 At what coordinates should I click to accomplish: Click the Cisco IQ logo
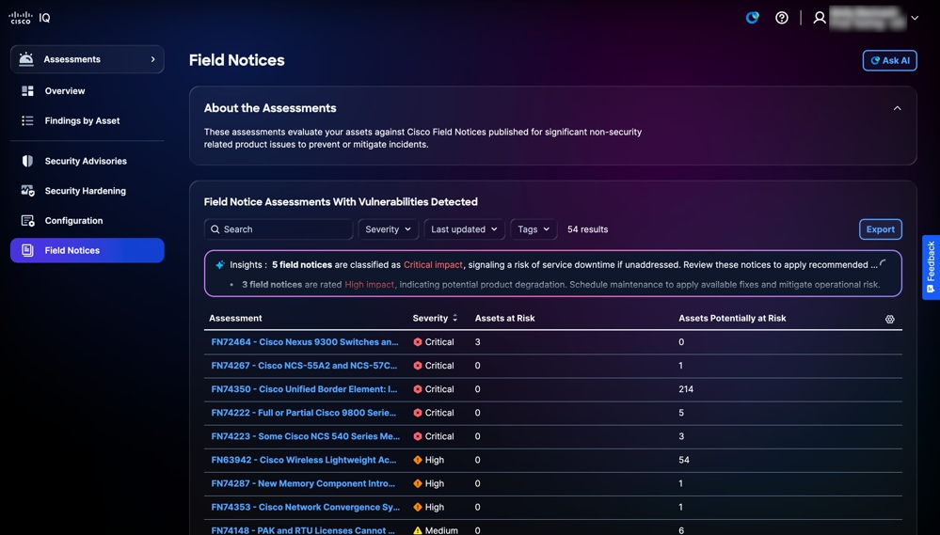(x=29, y=17)
